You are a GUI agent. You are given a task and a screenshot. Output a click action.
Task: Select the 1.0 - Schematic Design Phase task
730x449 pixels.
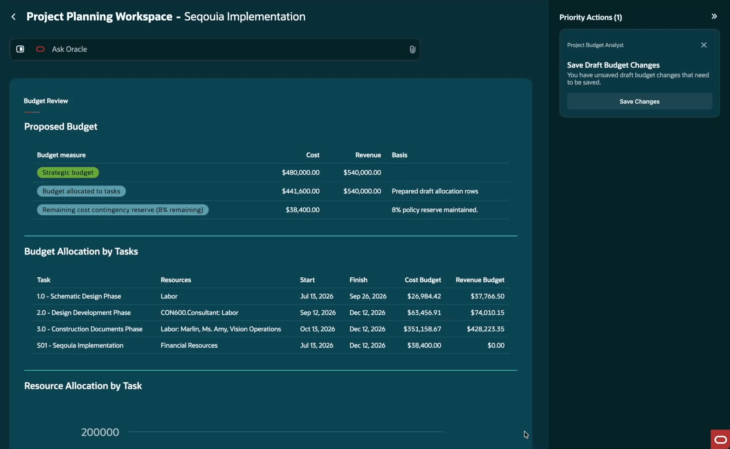click(x=79, y=296)
